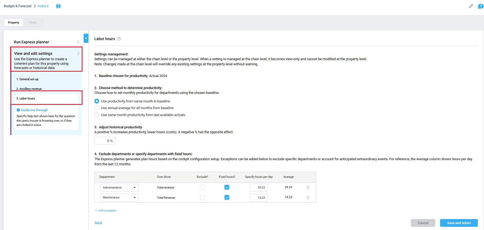The width and height of the screenshot is (484, 230).
Task: Switch to the Chain tab
Action: coord(33,22)
